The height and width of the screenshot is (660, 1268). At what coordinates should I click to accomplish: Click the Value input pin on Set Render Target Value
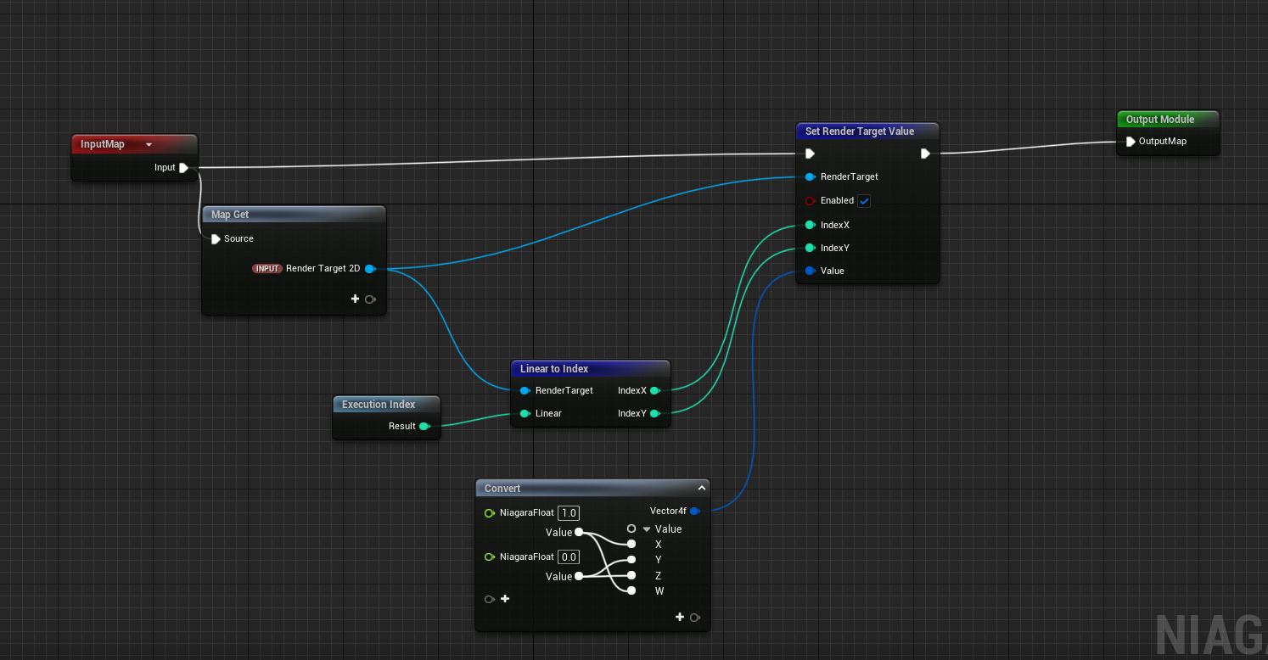810,271
